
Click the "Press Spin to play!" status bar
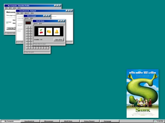(49, 44)
